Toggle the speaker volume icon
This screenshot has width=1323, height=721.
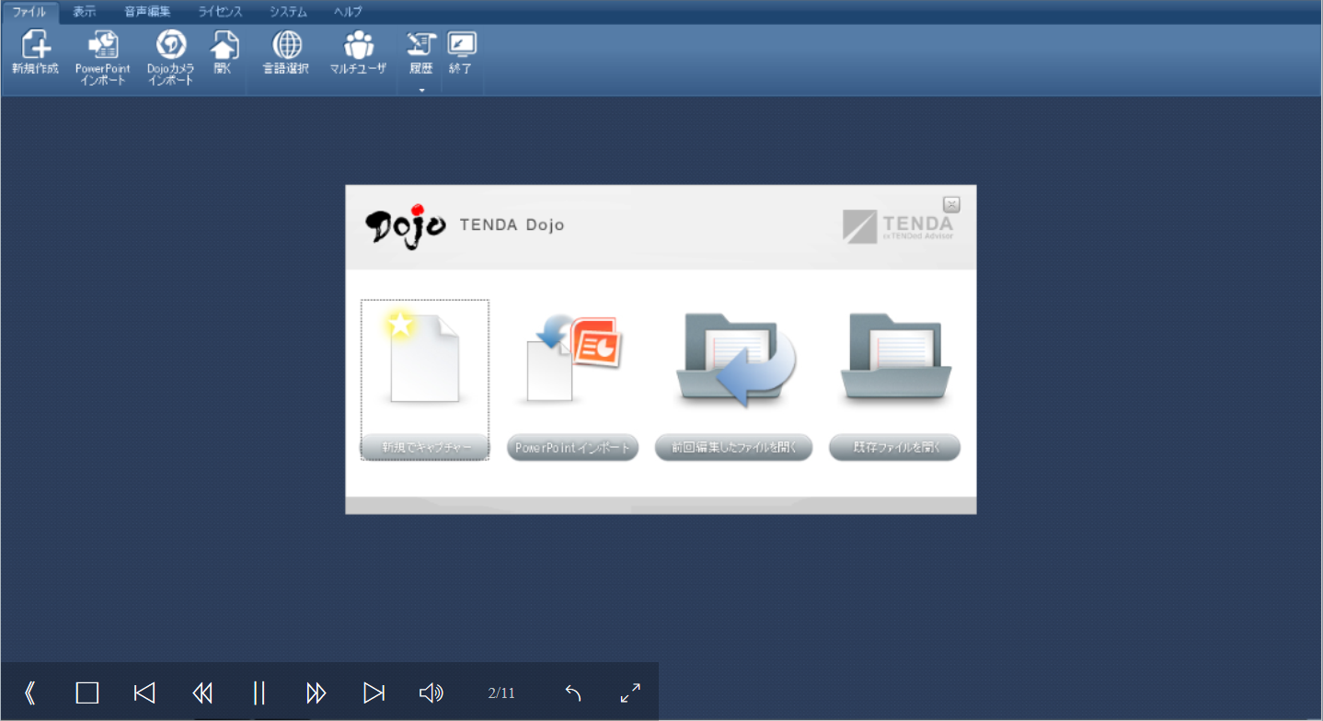pos(431,692)
